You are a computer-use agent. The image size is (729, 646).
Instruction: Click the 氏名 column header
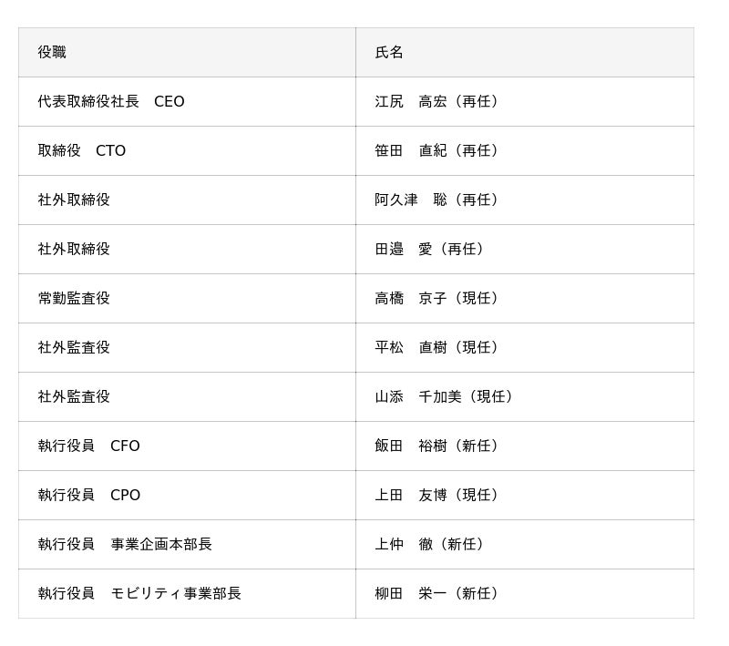389,52
